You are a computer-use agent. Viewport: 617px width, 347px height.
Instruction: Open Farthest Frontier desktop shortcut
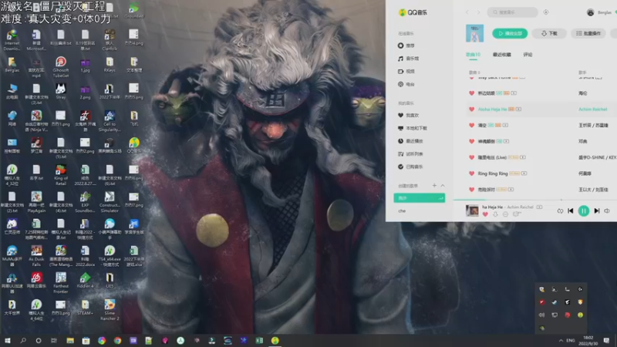point(61,283)
